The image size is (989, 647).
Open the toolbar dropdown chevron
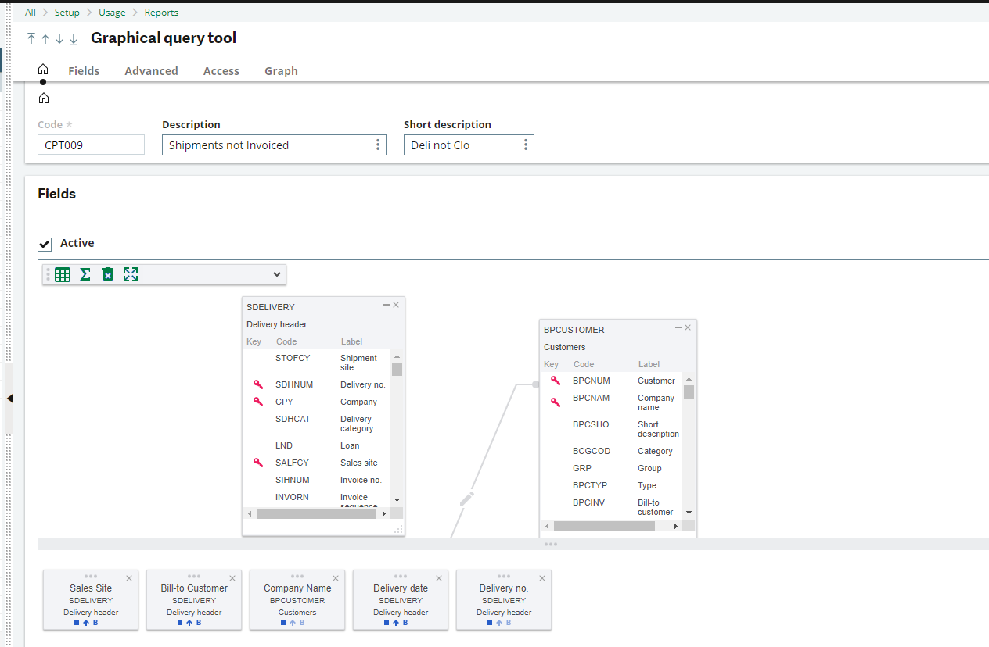pos(276,274)
